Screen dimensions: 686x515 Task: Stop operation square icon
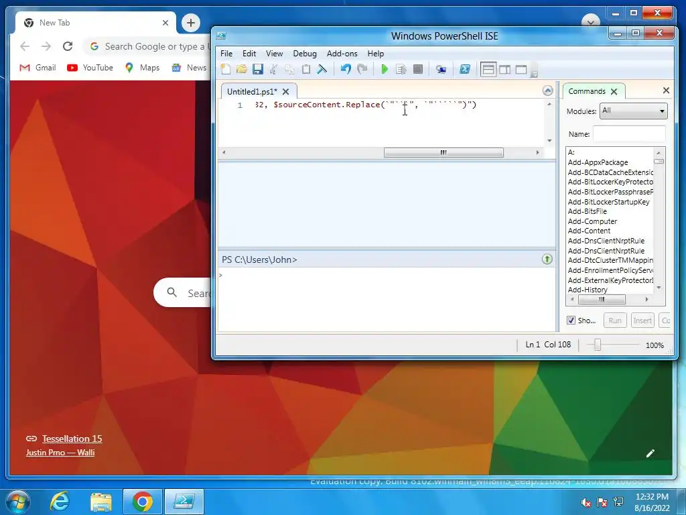[418, 69]
